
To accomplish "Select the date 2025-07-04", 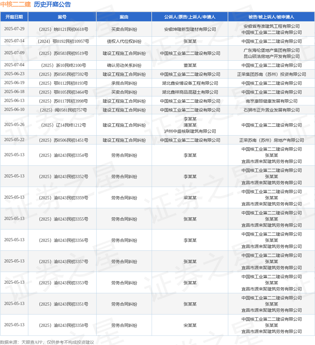I will click(x=14, y=65).
